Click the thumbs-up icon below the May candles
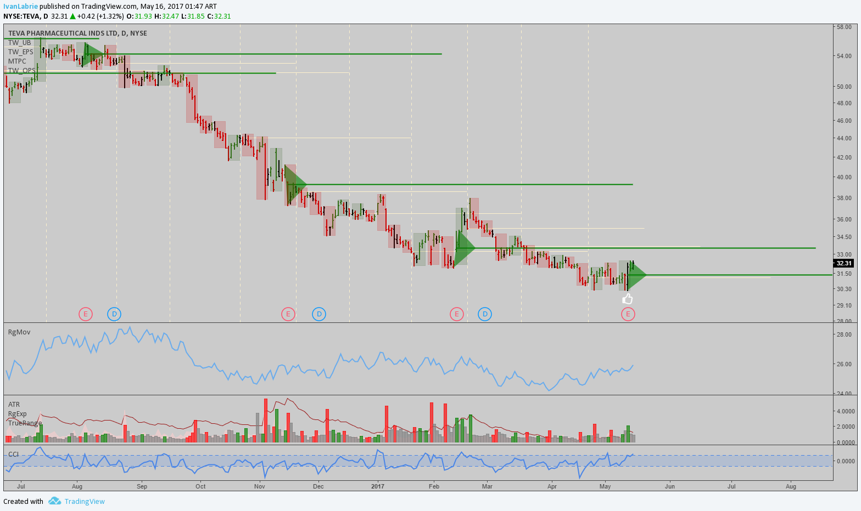This screenshot has height=511, width=861. click(x=627, y=299)
